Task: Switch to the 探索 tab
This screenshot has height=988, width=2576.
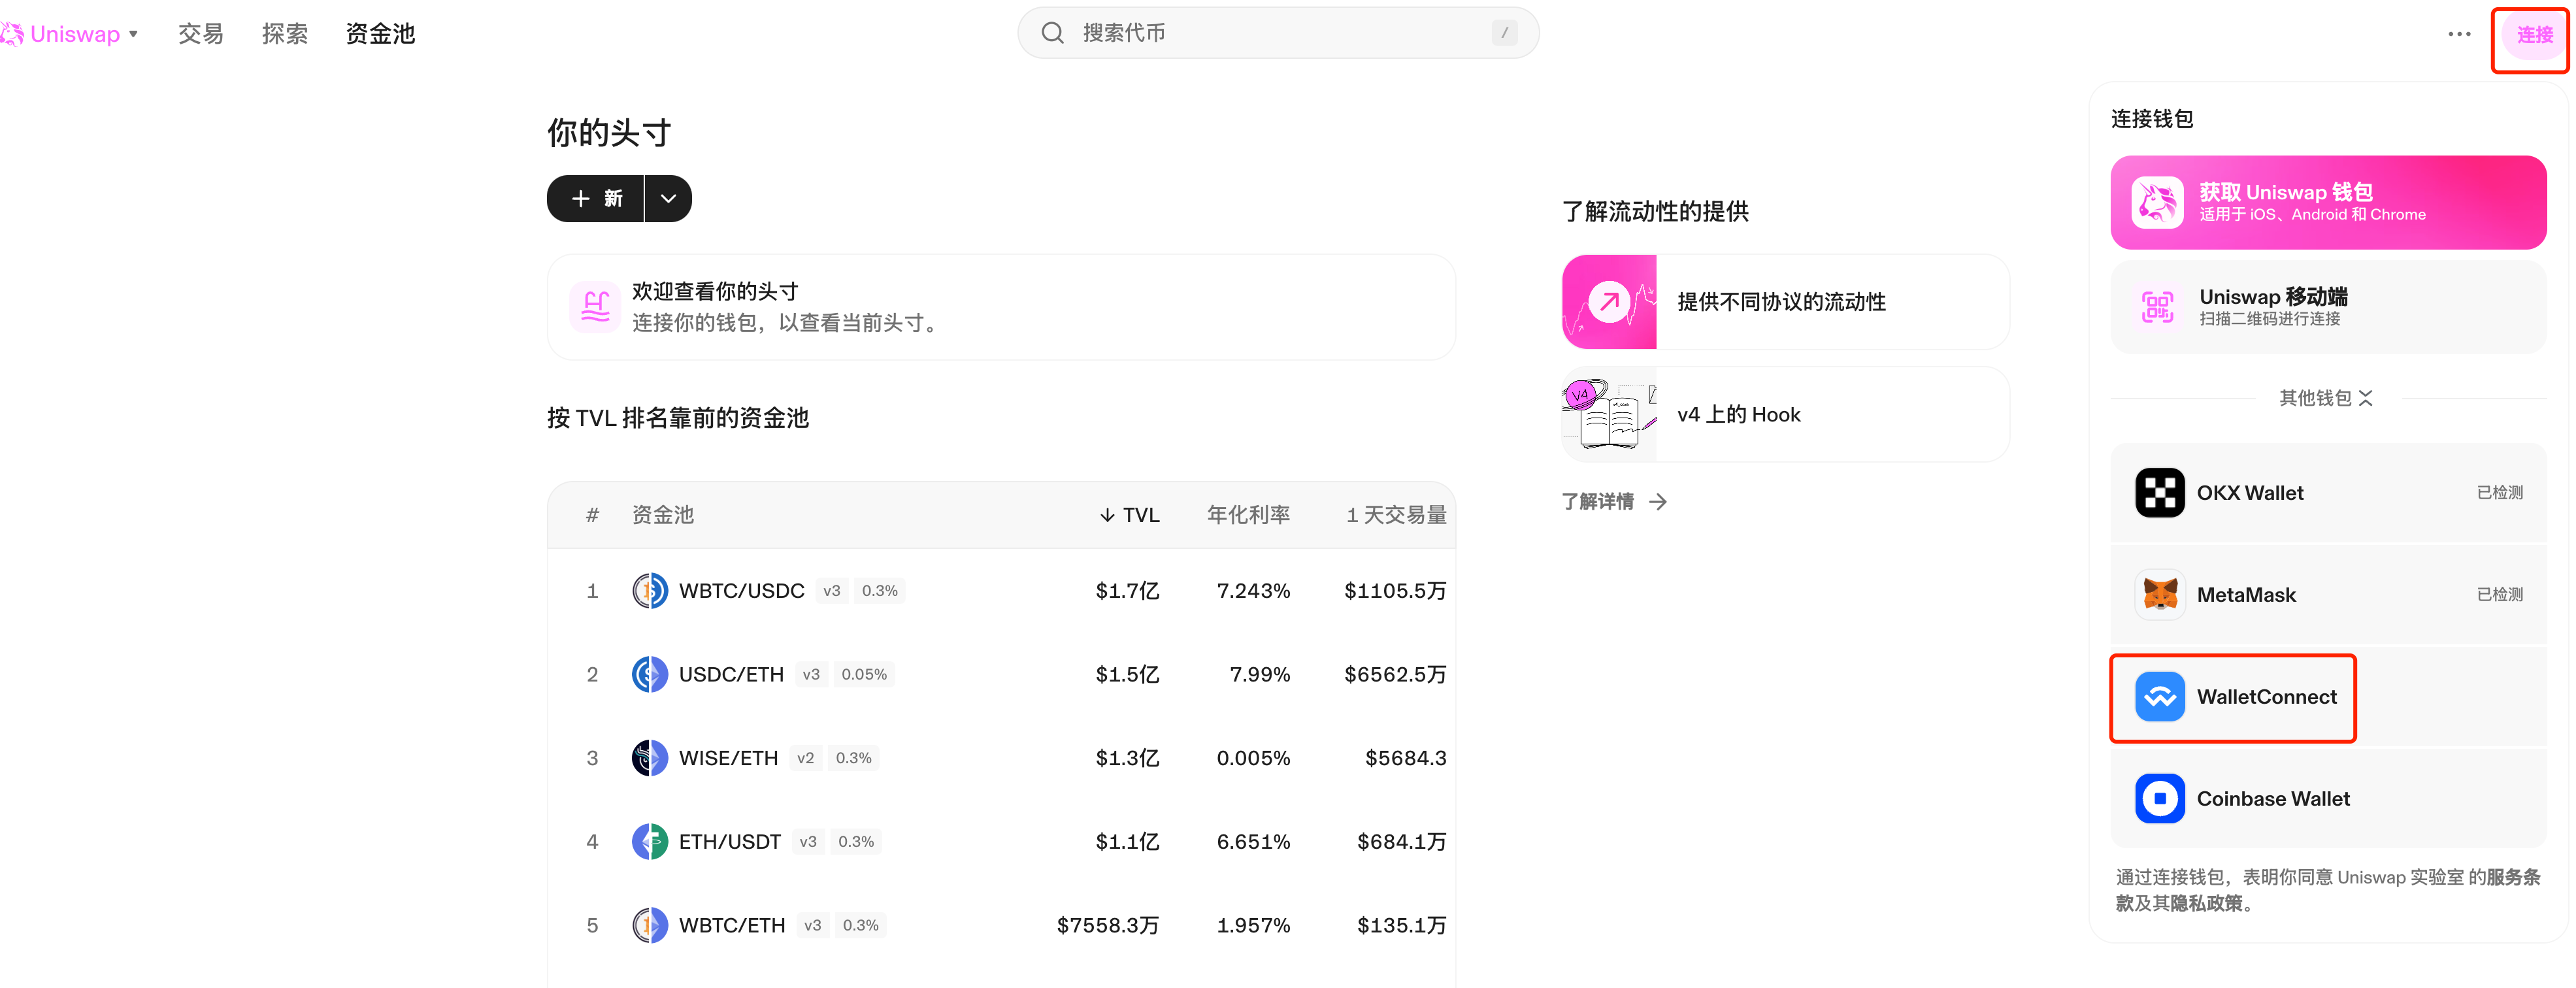Action: tap(284, 33)
